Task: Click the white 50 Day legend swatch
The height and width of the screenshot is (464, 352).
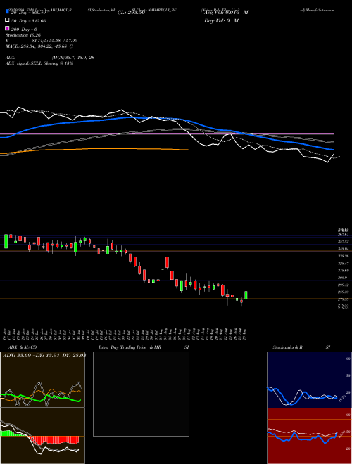Action: click(7, 20)
